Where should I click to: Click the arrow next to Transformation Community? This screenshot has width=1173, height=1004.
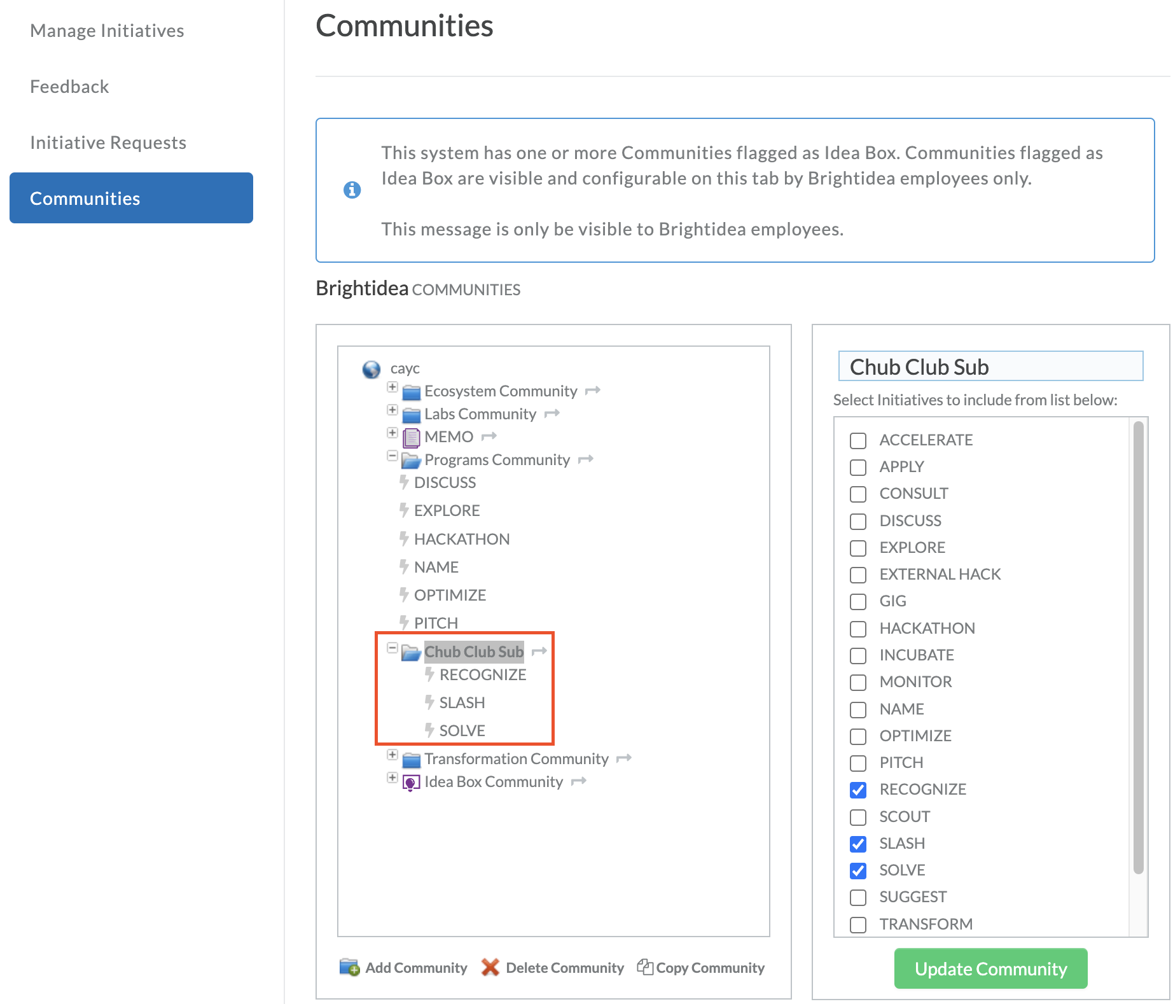(624, 758)
